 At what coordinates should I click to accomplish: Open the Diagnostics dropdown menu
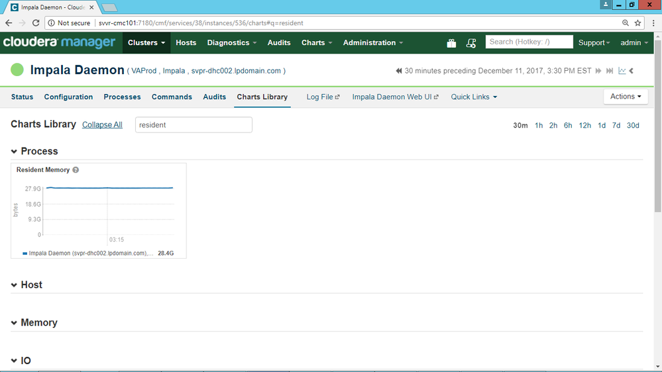pos(232,42)
